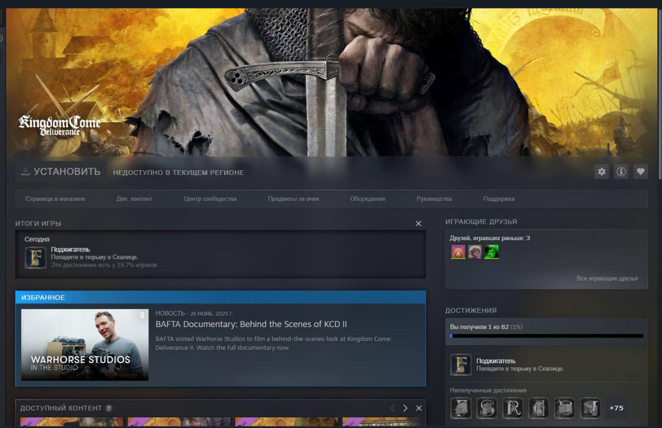Switch to Центр сообщества tab
This screenshot has width=662, height=428.
210,199
